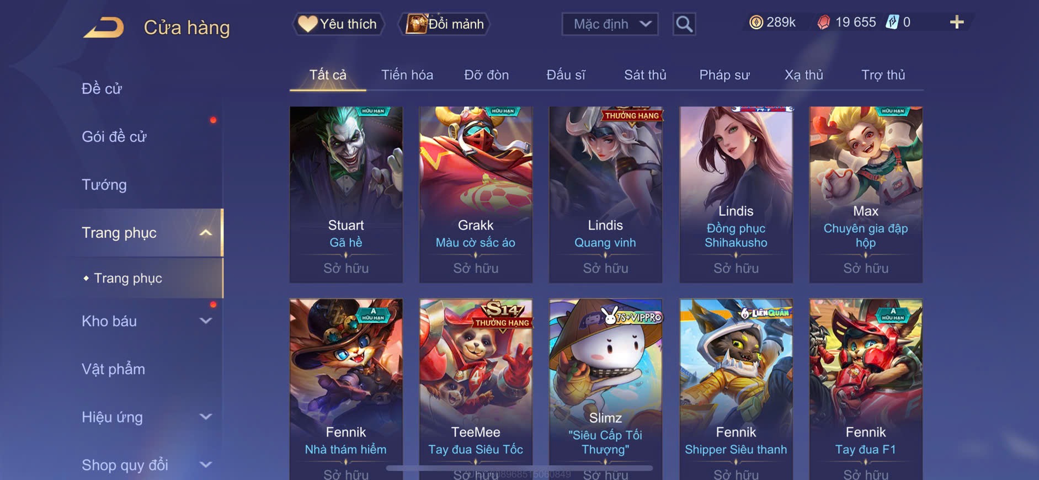Switch to the Pháp sư tab

point(724,75)
